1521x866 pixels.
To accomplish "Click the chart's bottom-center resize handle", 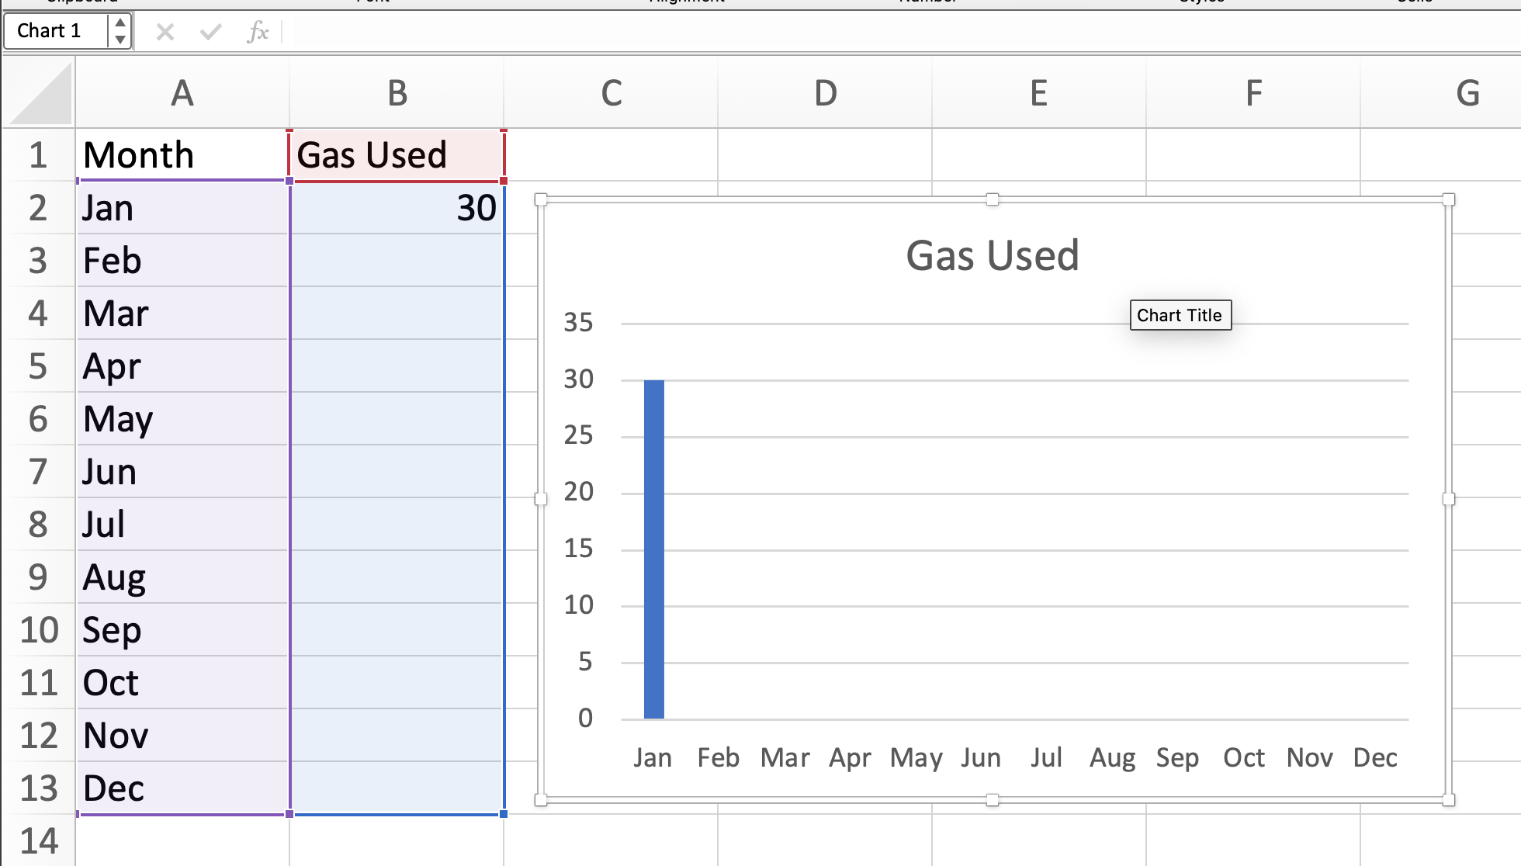I will tap(992, 800).
